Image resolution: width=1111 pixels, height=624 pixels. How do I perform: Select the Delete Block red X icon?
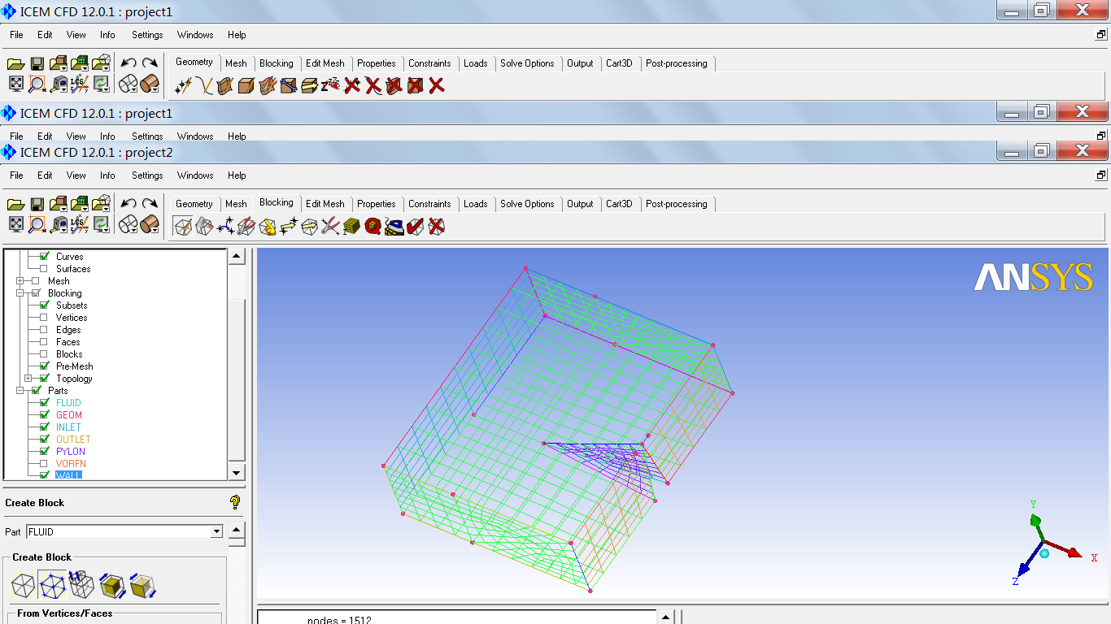click(x=437, y=227)
